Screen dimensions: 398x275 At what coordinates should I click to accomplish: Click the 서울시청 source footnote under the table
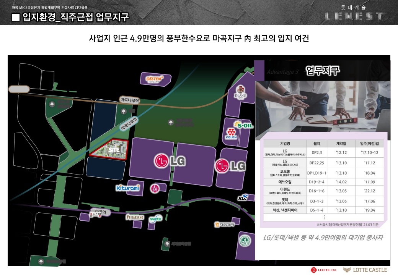pos(347,225)
